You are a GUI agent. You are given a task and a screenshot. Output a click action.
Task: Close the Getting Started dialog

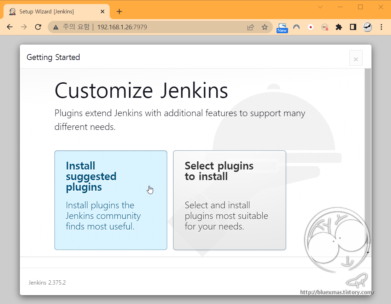coord(356,58)
